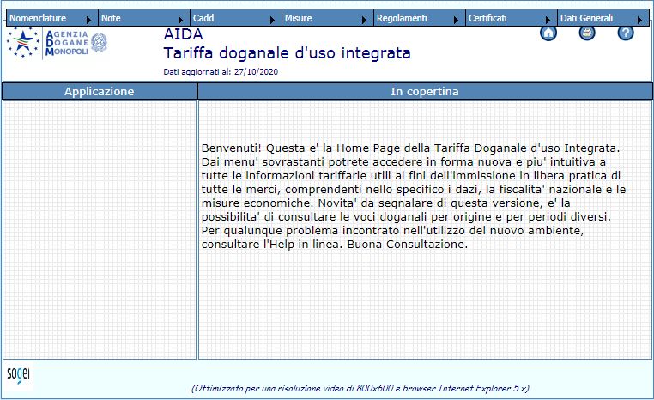The height and width of the screenshot is (400, 654).
Task: Open the Dati Generali menu
Action: [603, 18]
